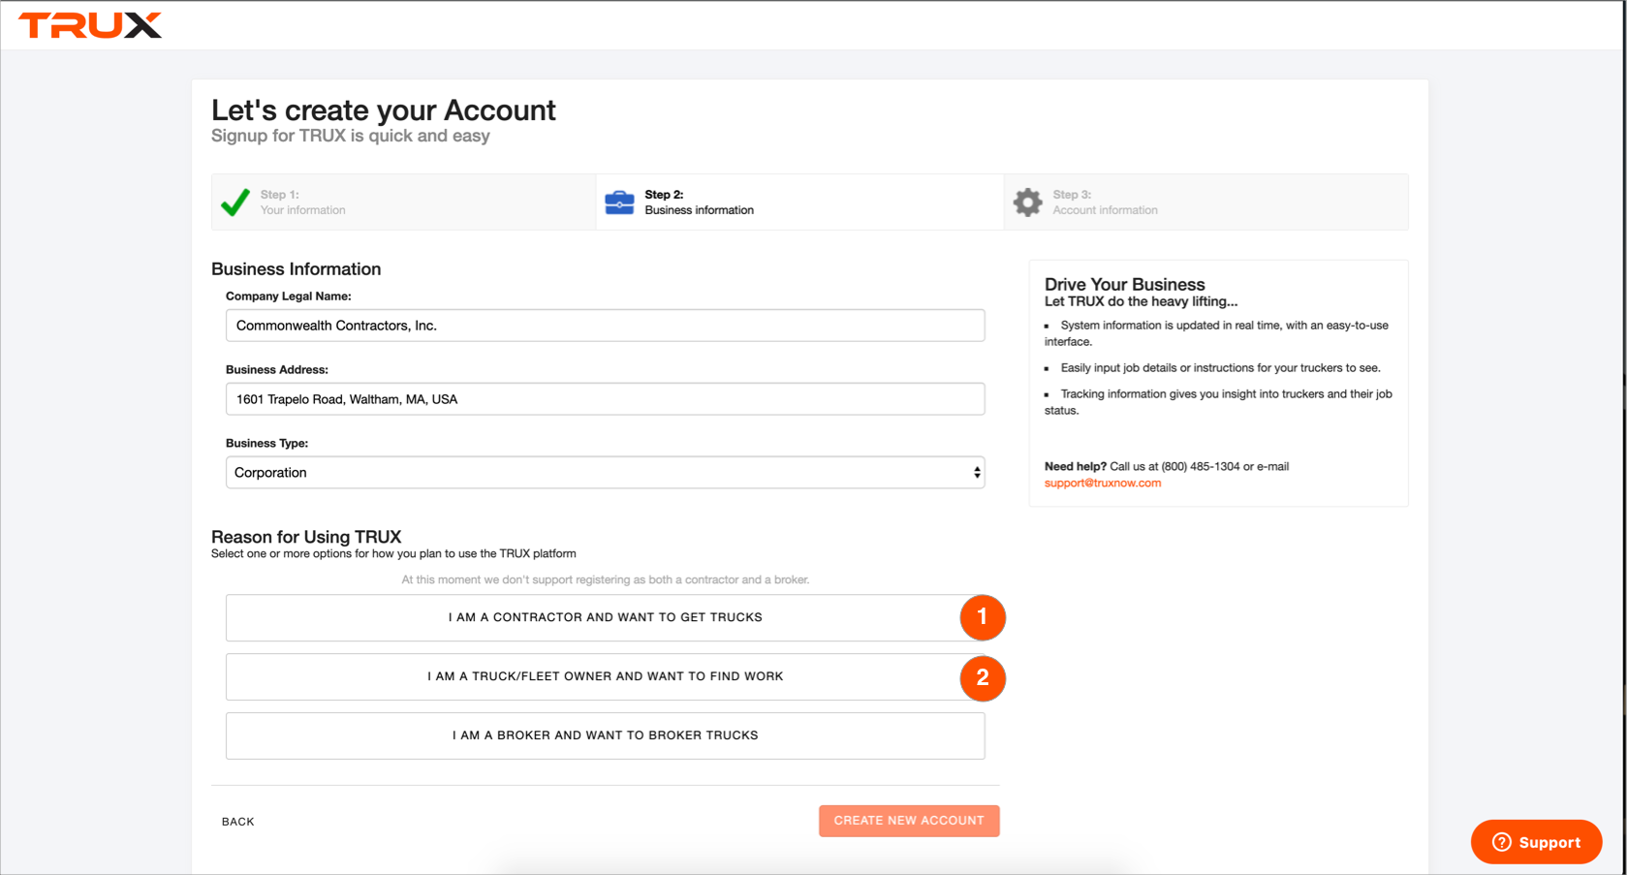Click the green checkmark icon for Step 1

pyautogui.click(x=235, y=202)
